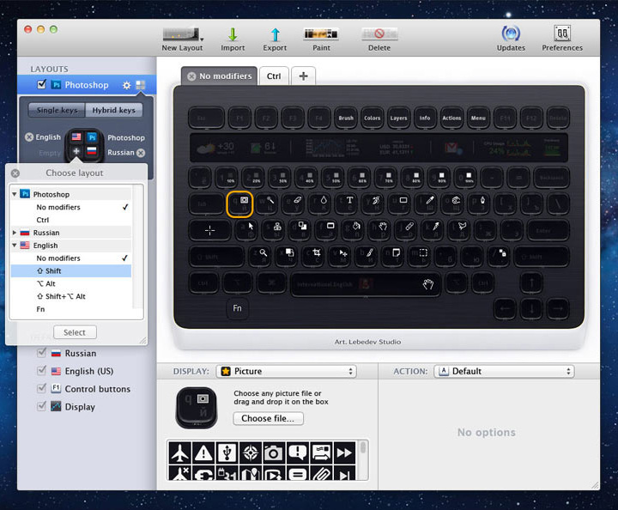
Task: Click the Select button
Action: (x=75, y=332)
